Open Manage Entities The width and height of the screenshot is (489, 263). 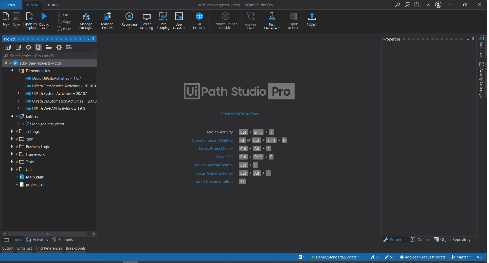pyautogui.click(x=107, y=21)
